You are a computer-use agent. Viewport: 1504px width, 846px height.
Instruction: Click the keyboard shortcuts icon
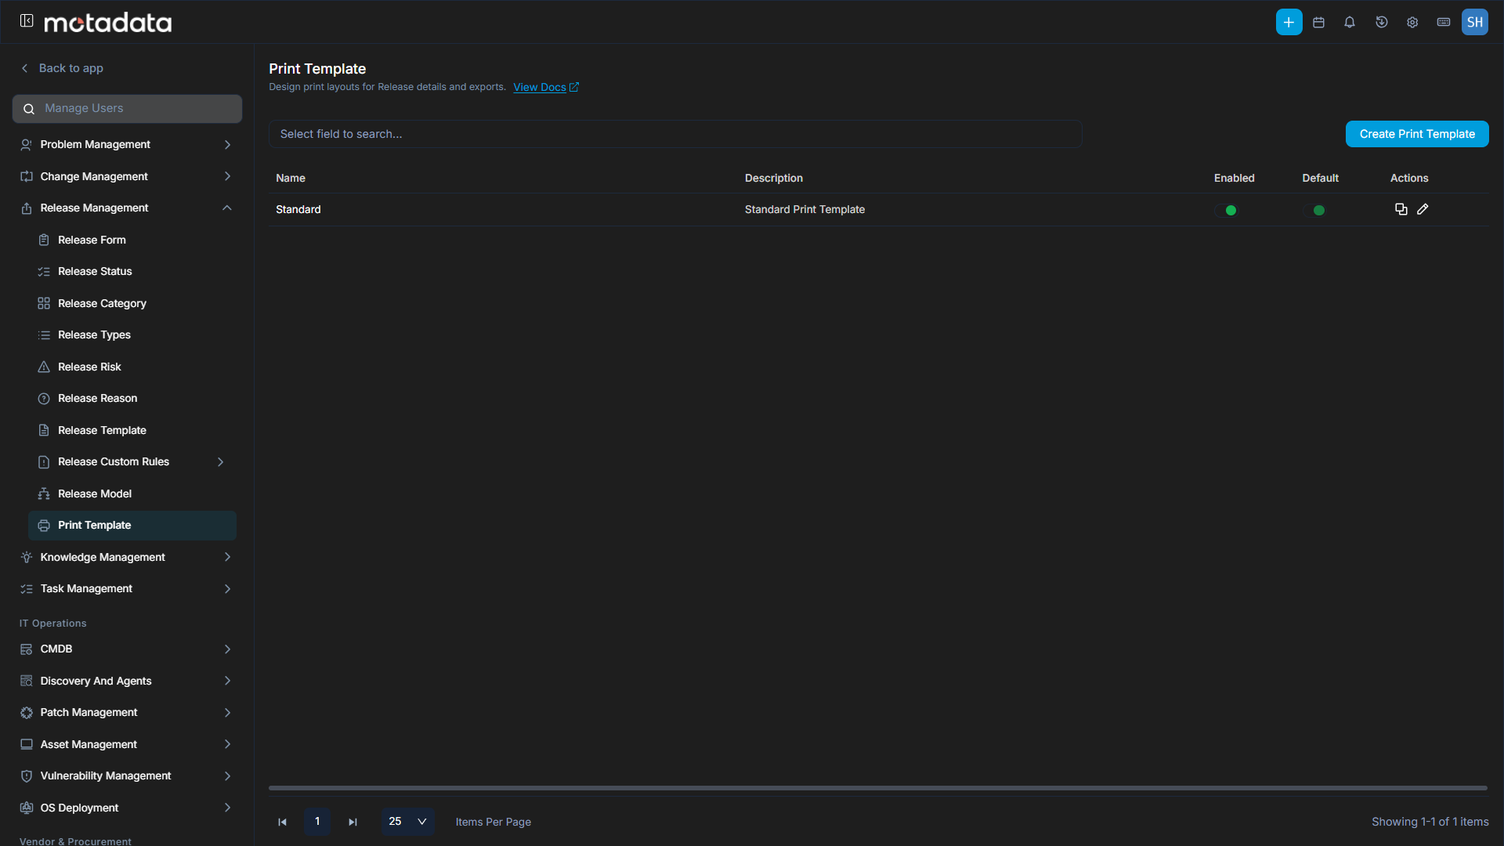tap(1444, 22)
